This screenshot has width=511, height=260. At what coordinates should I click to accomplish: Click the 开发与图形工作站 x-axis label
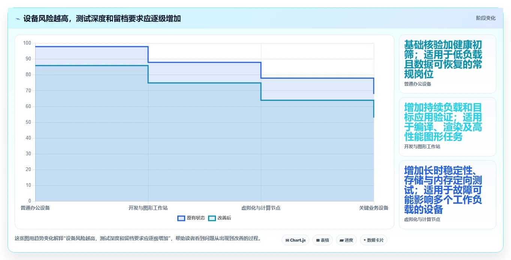pyautogui.click(x=148, y=208)
